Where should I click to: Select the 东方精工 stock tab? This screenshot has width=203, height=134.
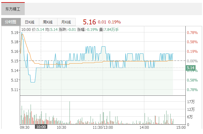[x=13, y=9]
